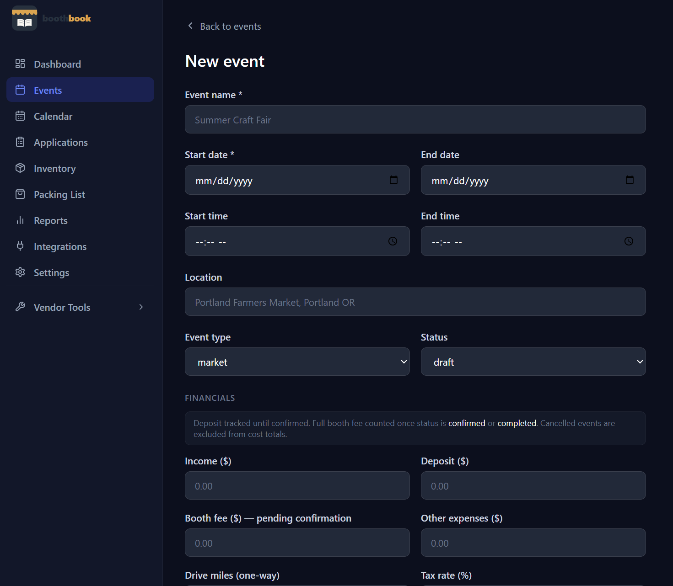
Task: Open the Start date calendar picker icon
Action: click(x=393, y=180)
